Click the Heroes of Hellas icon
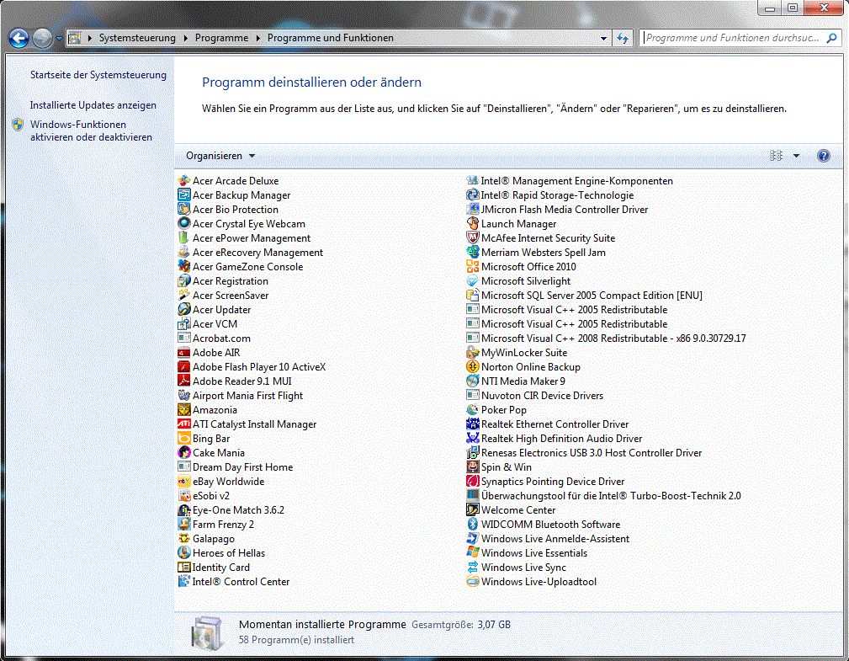Image resolution: width=849 pixels, height=661 pixels. click(x=184, y=553)
